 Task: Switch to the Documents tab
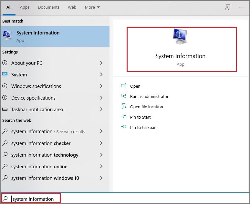coord(48,7)
